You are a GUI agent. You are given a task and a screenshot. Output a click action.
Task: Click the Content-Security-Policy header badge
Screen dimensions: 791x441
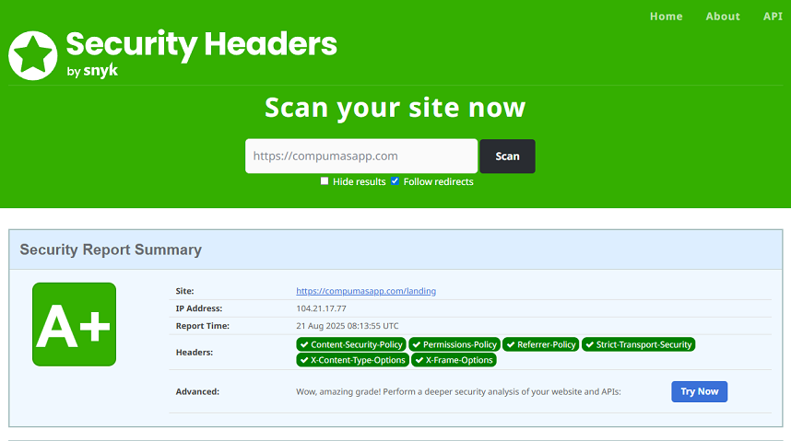[x=351, y=344]
